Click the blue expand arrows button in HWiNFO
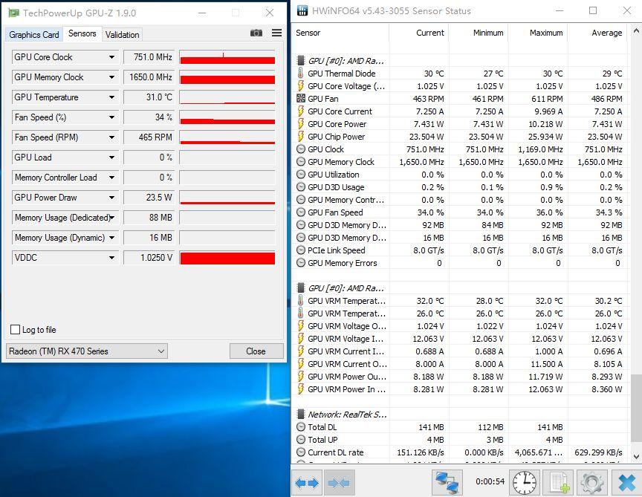642x497 pixels. pyautogui.click(x=307, y=483)
